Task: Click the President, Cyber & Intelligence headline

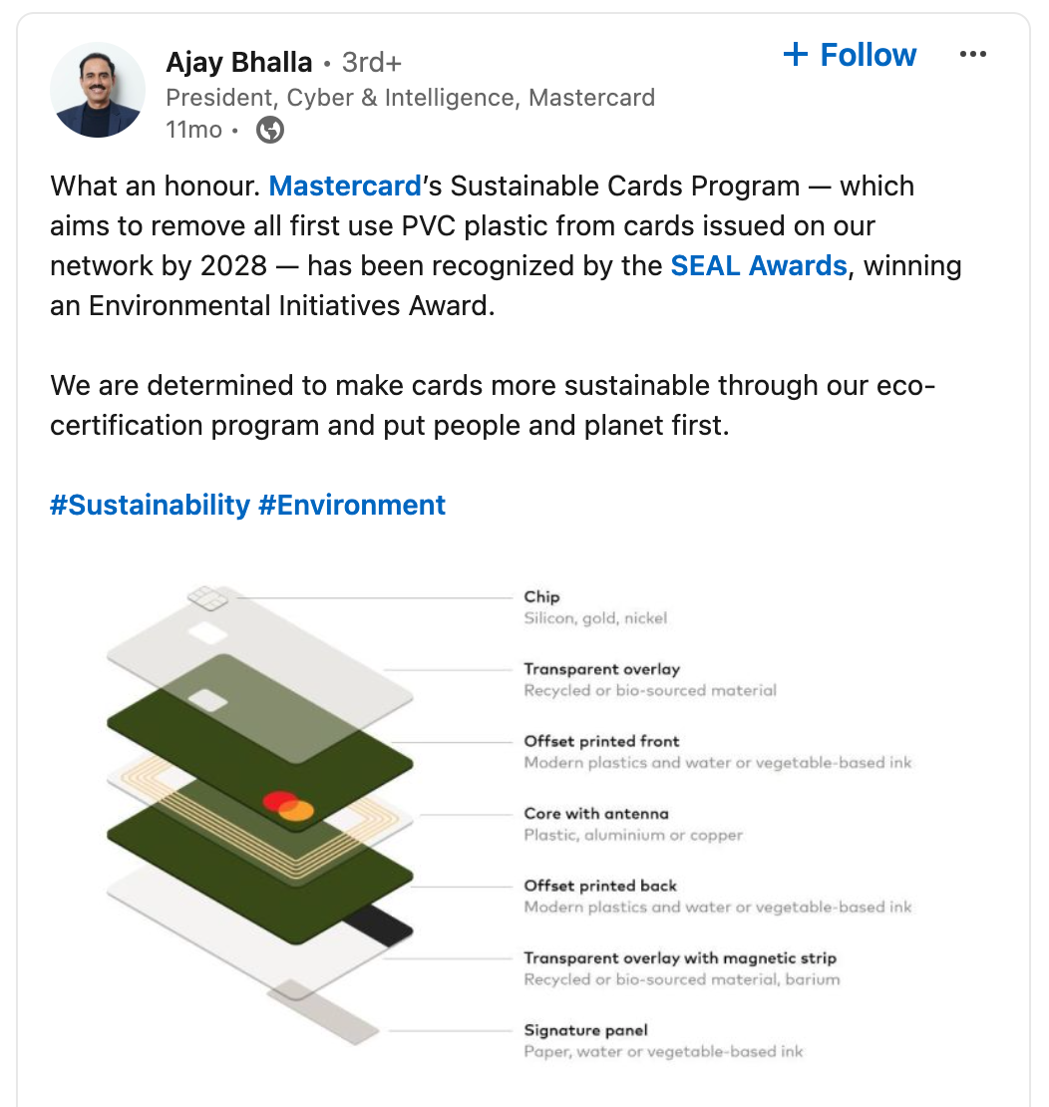Action: pyautogui.click(x=410, y=98)
